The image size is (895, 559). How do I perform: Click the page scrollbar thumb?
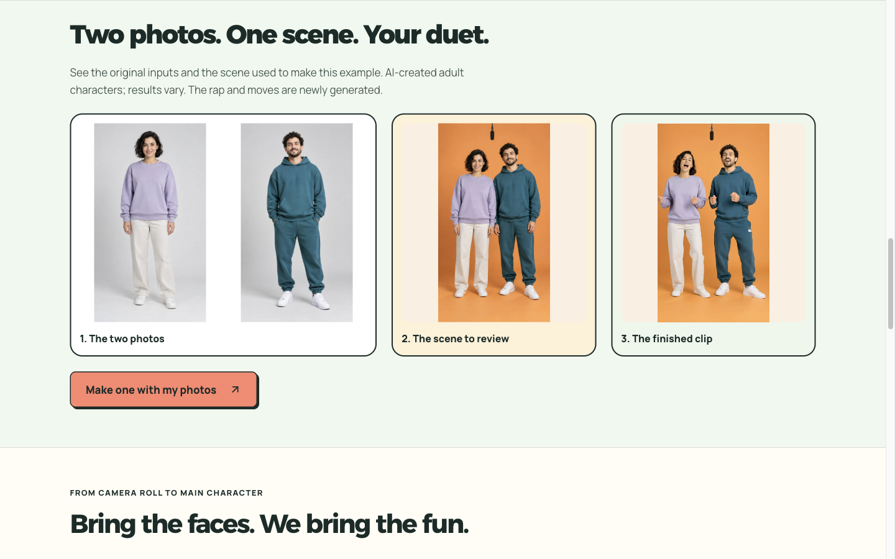pos(890,283)
